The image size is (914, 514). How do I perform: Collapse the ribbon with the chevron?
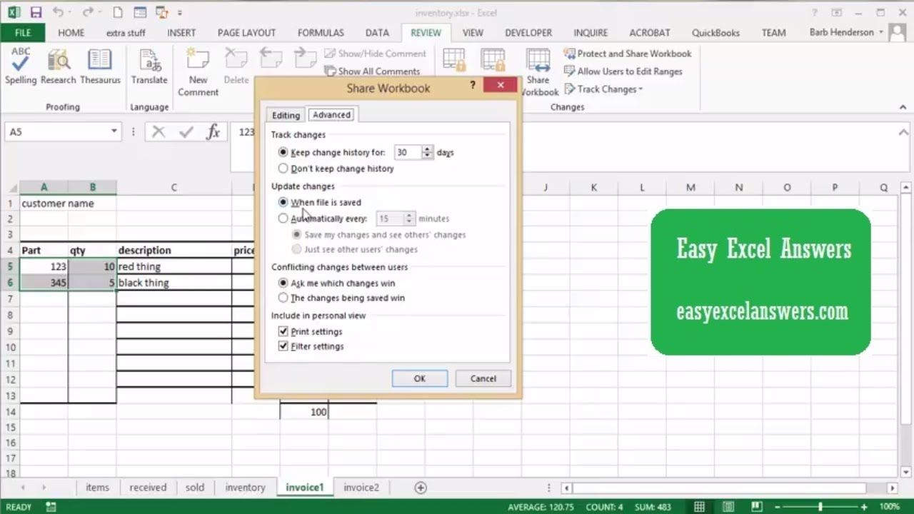(x=903, y=107)
